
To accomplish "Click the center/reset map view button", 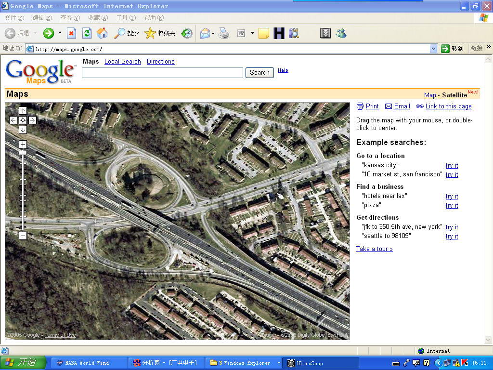I will coord(23,120).
